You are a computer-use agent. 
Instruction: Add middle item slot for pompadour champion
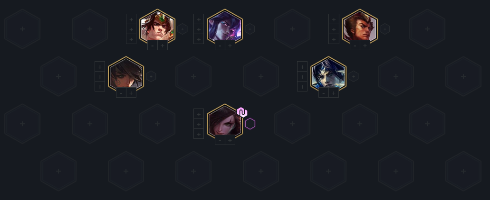[x=334, y=29]
